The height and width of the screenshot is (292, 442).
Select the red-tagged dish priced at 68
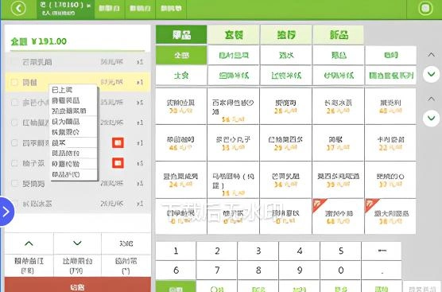(x=338, y=216)
